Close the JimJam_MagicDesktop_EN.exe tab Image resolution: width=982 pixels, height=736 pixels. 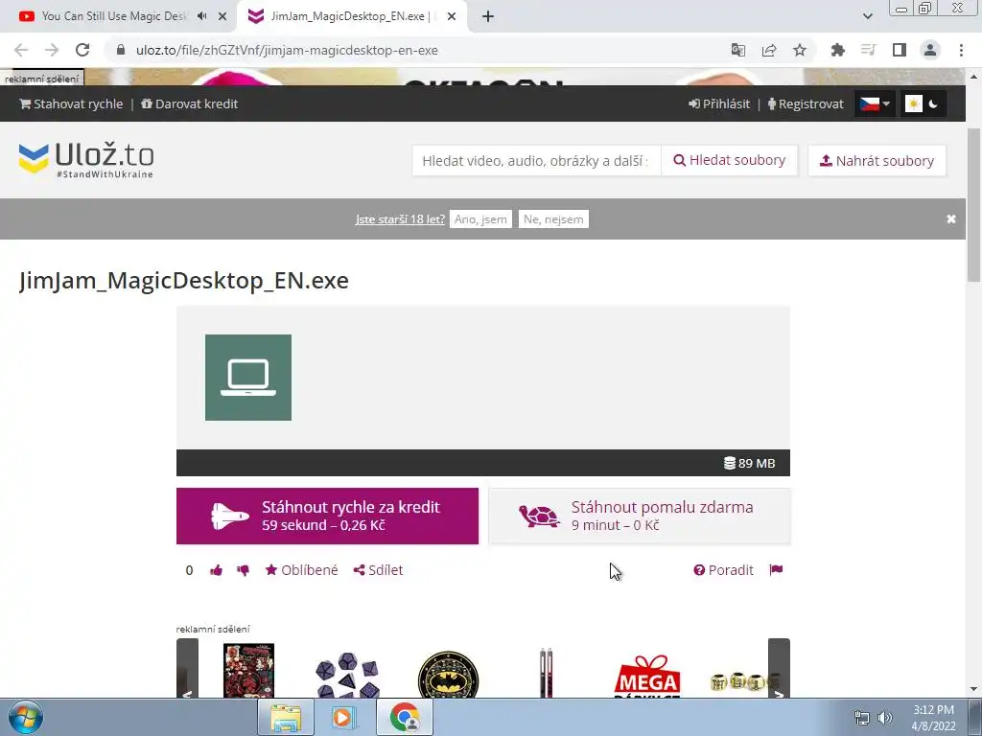pyautogui.click(x=452, y=16)
